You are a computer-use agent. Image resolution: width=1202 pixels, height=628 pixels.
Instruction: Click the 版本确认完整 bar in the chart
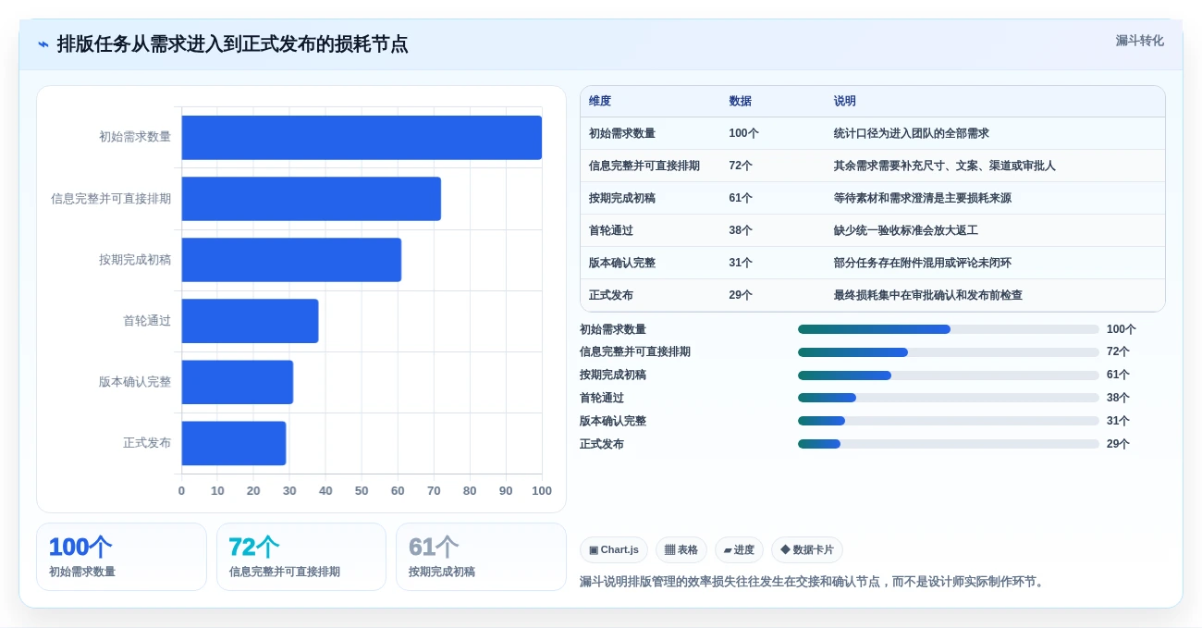click(x=237, y=382)
